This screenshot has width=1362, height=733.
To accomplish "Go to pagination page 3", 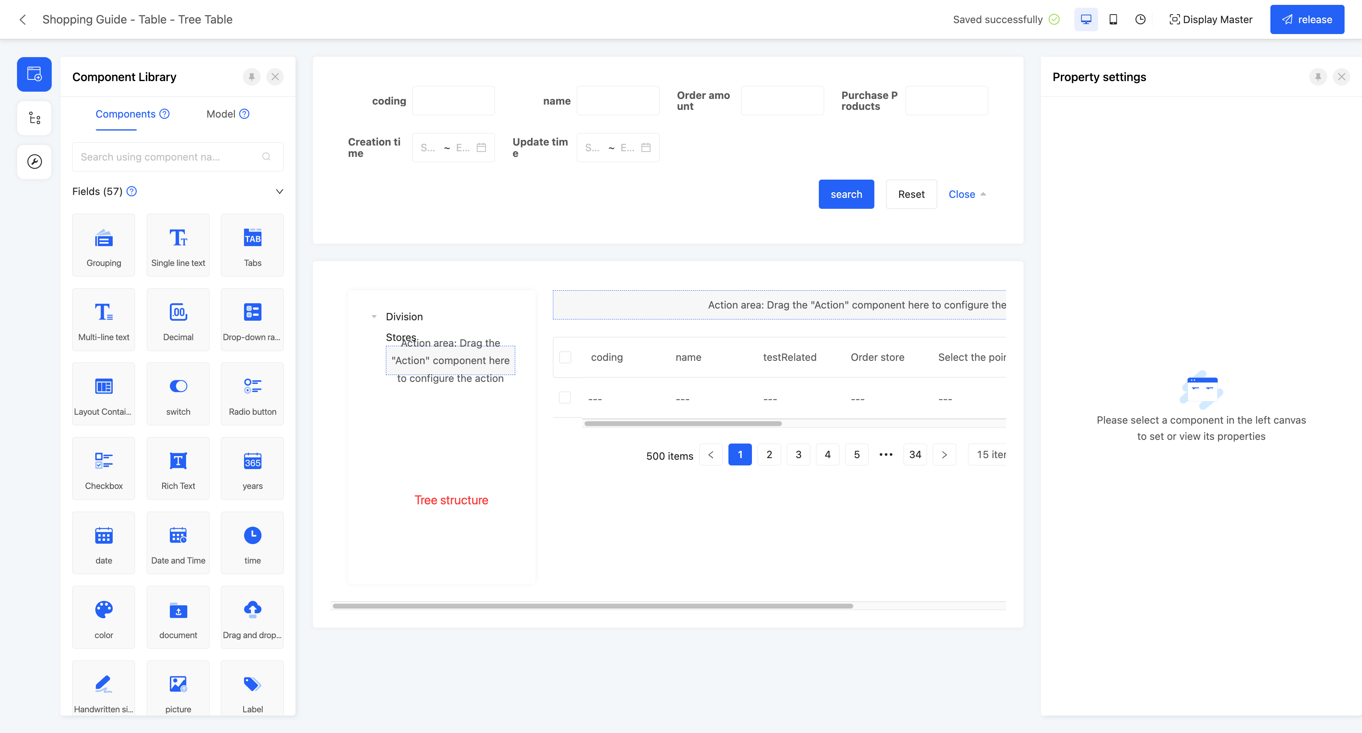I will (x=799, y=455).
